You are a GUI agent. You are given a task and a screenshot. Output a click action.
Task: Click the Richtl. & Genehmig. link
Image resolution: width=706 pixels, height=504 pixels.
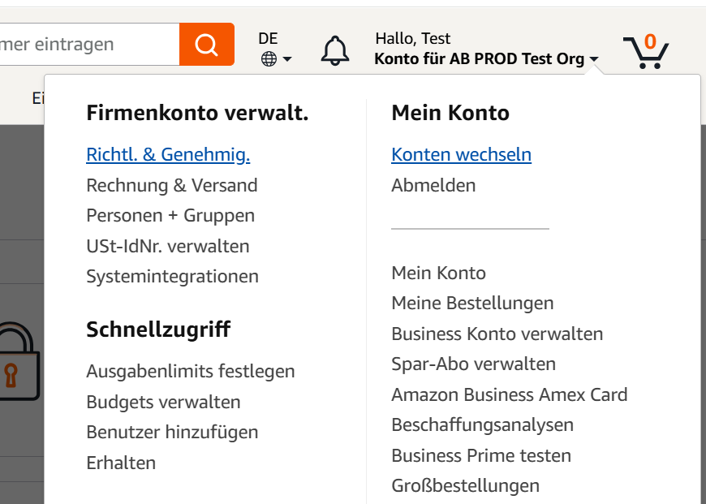pos(168,154)
